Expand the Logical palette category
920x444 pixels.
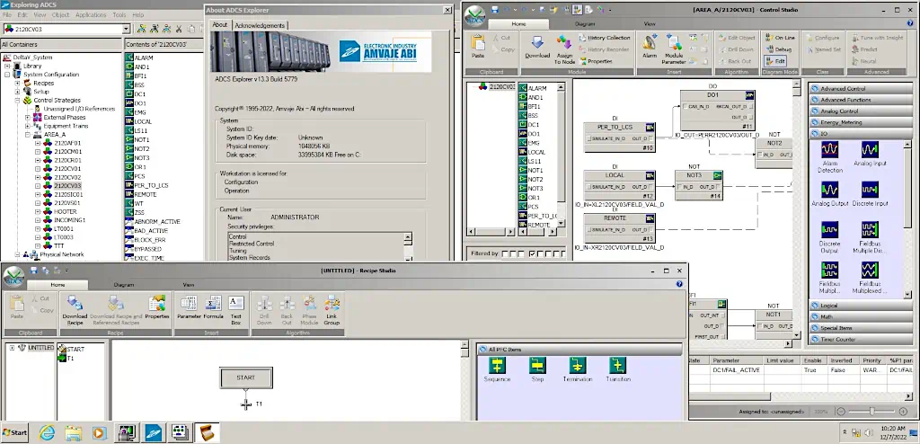(828, 306)
